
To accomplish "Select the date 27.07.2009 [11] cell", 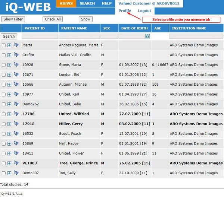I will coord(134,114).
